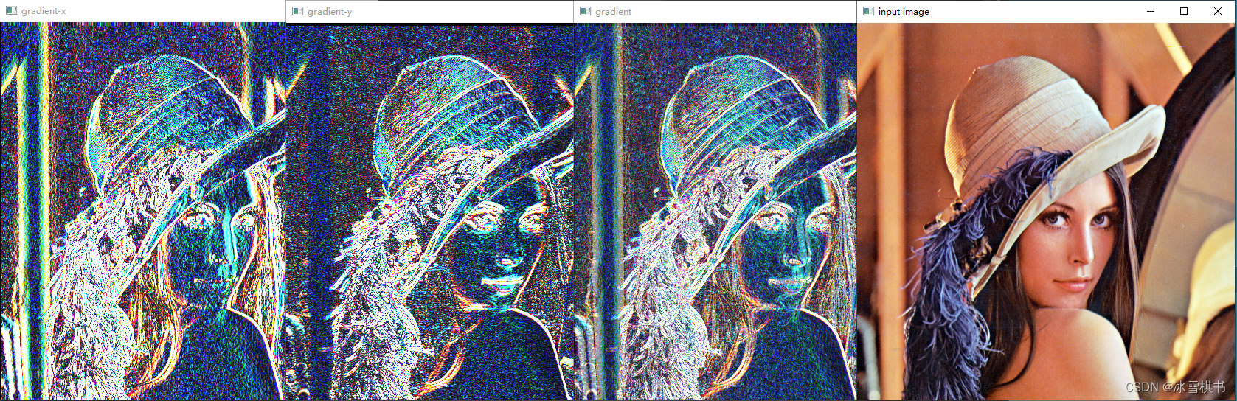This screenshot has width=1237, height=401.
Task: Click the combined gradient edge image
Action: [715, 211]
